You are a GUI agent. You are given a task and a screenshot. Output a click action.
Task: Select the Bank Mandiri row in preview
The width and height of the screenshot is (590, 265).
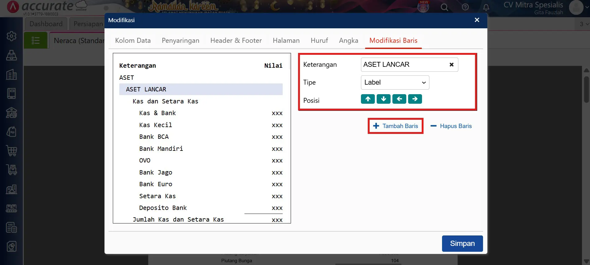pos(161,149)
